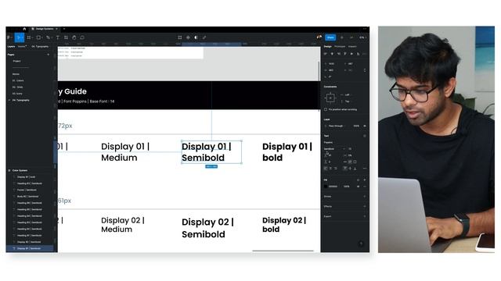Select the Text tool
The height and width of the screenshot is (281, 501).
click(x=58, y=37)
